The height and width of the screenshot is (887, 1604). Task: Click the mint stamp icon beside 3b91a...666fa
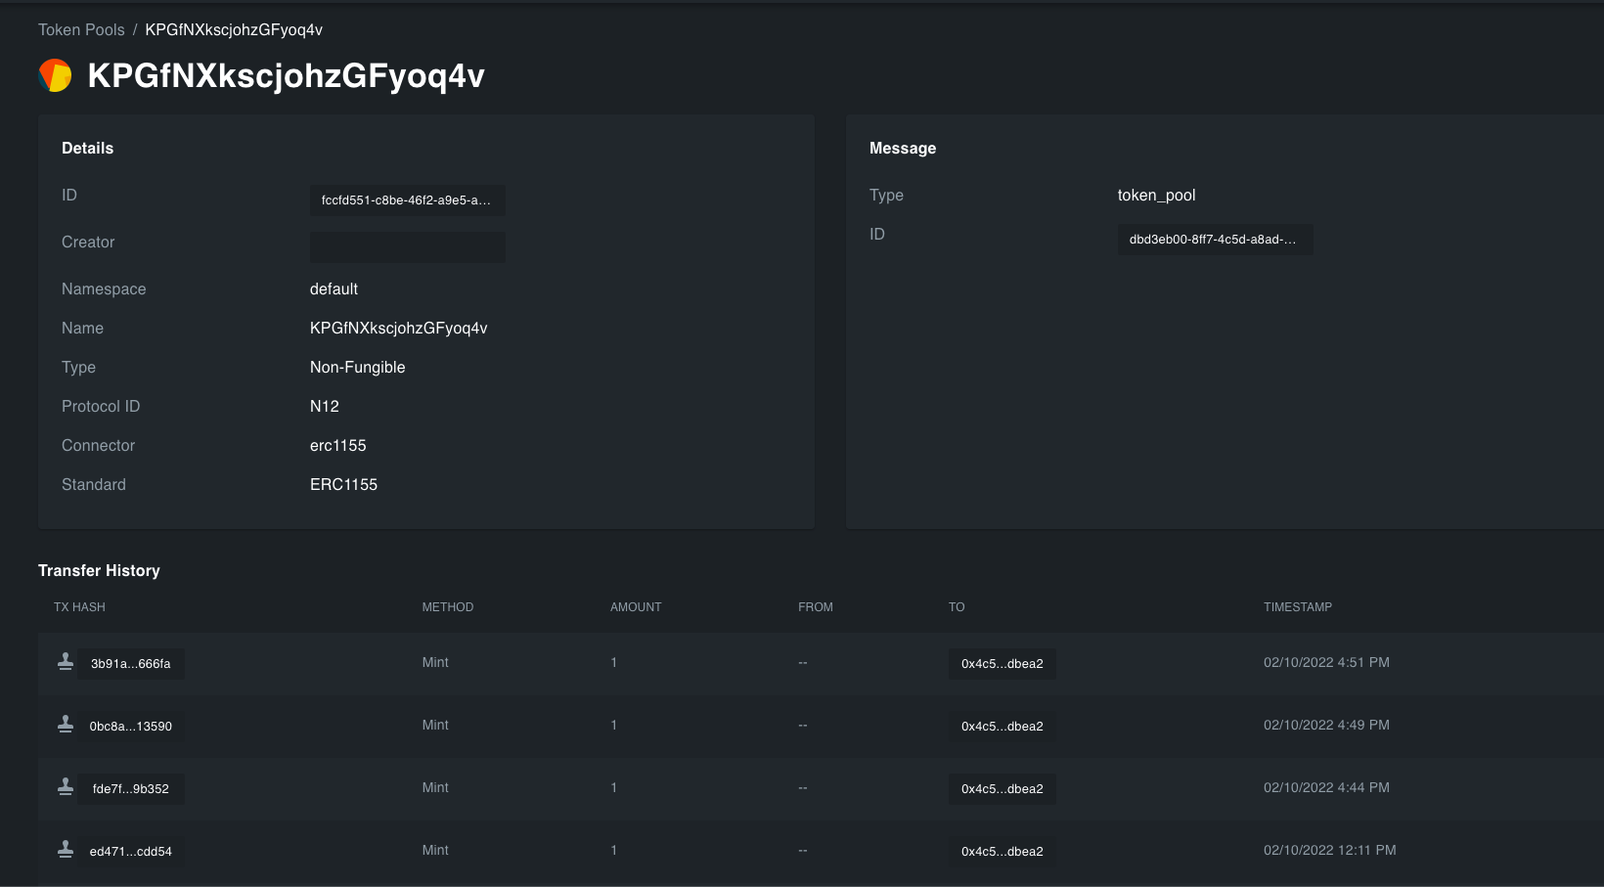click(65, 660)
